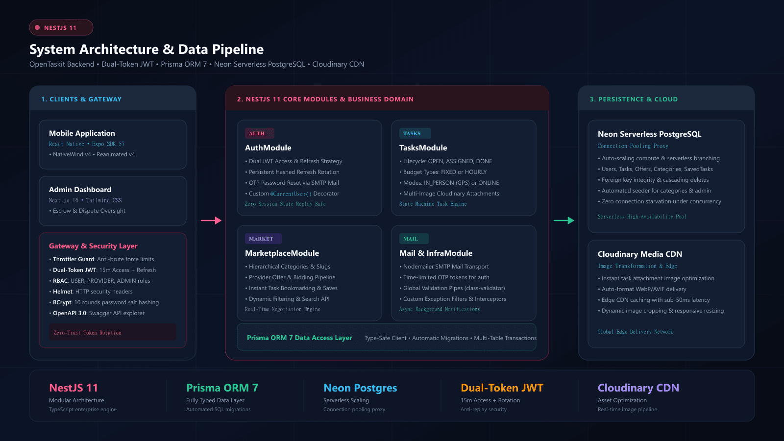
Task: Click 'Connection Pooling Proxy' subtitle
Action: point(633,146)
